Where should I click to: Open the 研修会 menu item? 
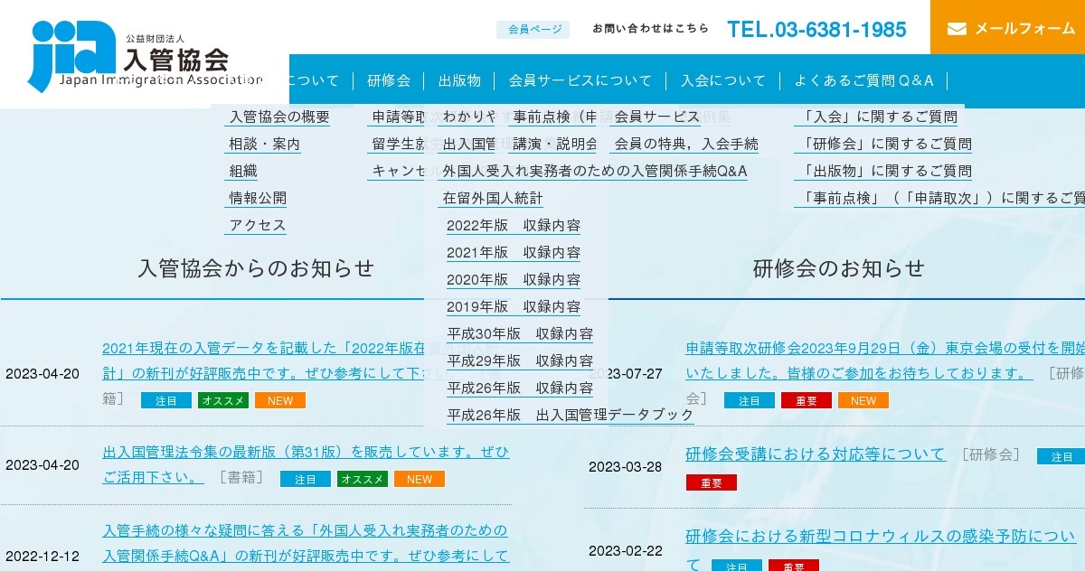(x=389, y=80)
